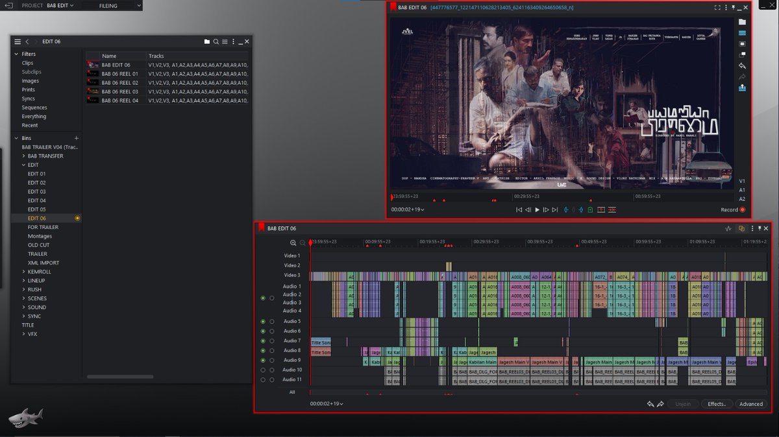Image resolution: width=779 pixels, height=437 pixels.
Task: Open the EDIT 03 bin
Action: click(36, 192)
